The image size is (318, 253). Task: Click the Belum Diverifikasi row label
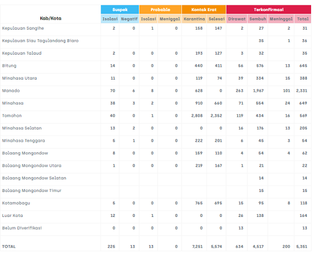pos(22,228)
